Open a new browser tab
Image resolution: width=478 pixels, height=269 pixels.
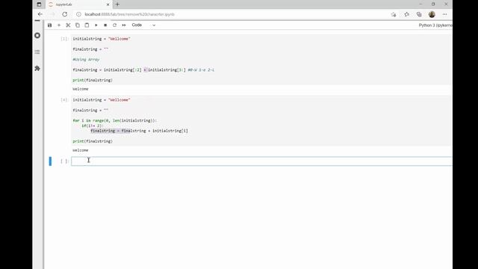(117, 4)
